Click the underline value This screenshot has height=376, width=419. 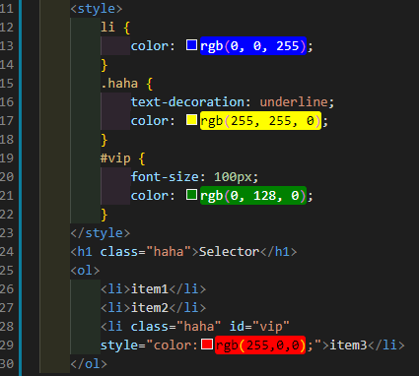[294, 102]
